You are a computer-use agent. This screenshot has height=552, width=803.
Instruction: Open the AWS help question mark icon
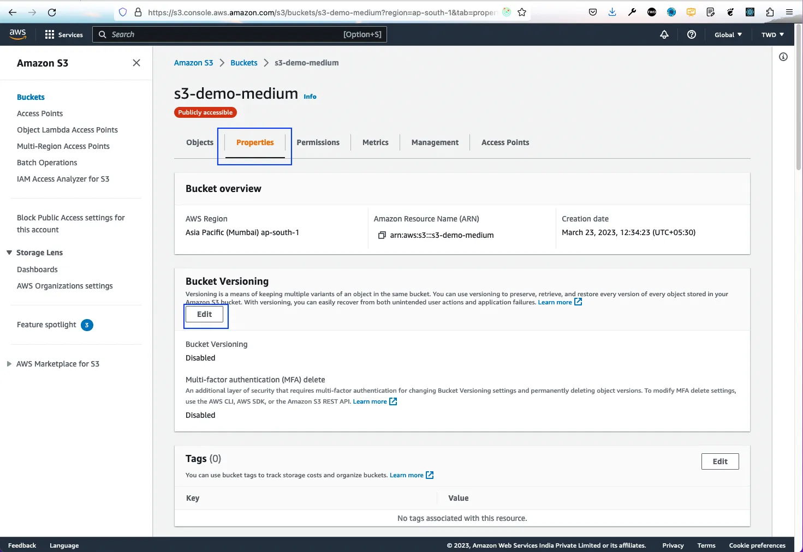pyautogui.click(x=692, y=34)
